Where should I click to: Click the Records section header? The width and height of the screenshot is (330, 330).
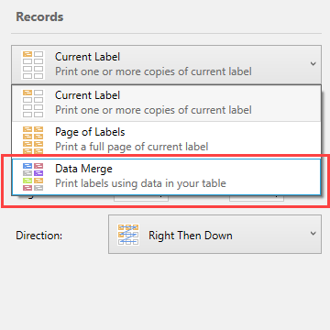pos(39,16)
